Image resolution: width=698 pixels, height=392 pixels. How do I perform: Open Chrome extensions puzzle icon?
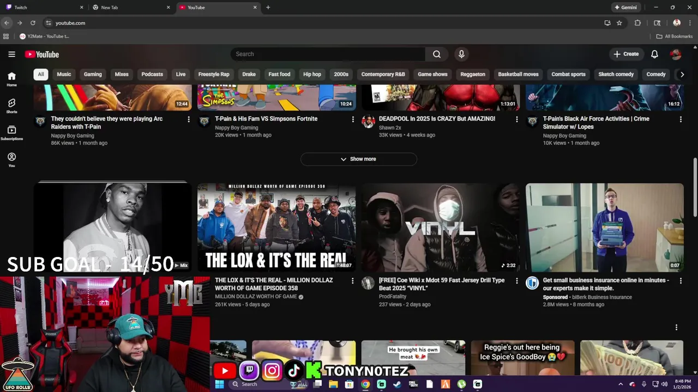click(637, 23)
